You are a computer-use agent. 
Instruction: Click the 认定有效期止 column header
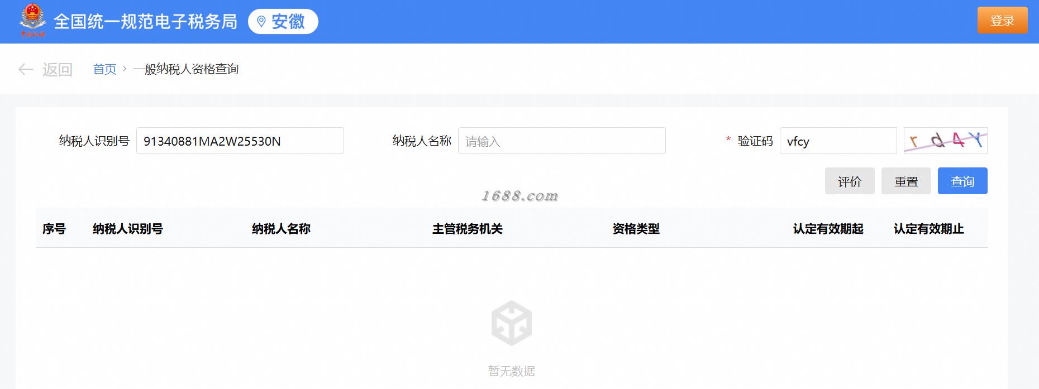[929, 229]
